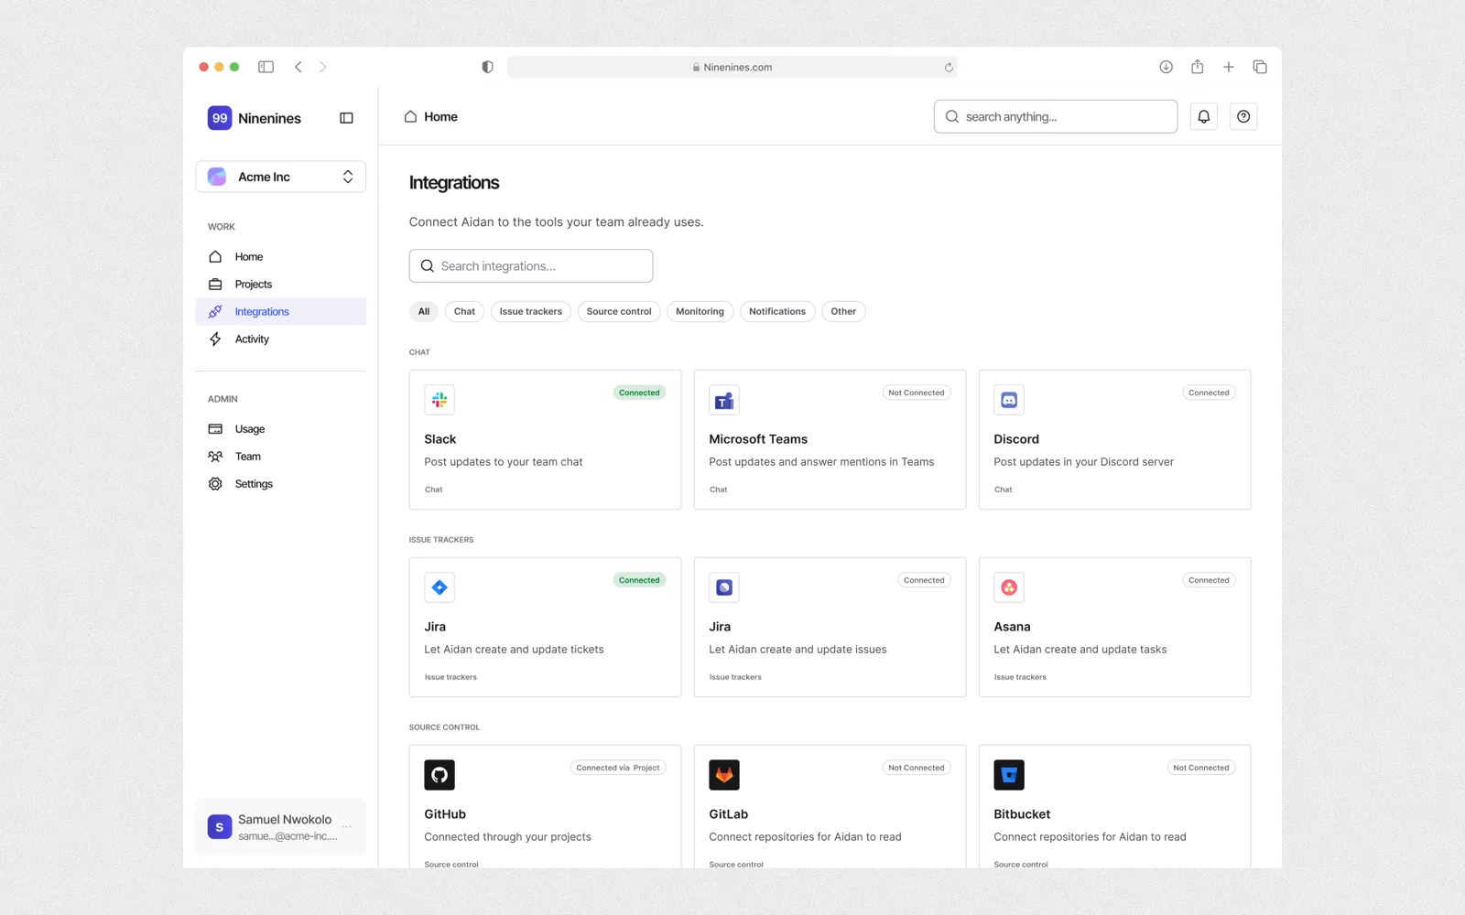1465x915 pixels.
Task: Open Usage admin page
Action: point(281,429)
